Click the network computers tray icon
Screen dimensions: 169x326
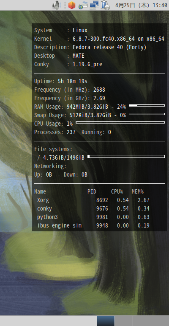coord(94,5)
